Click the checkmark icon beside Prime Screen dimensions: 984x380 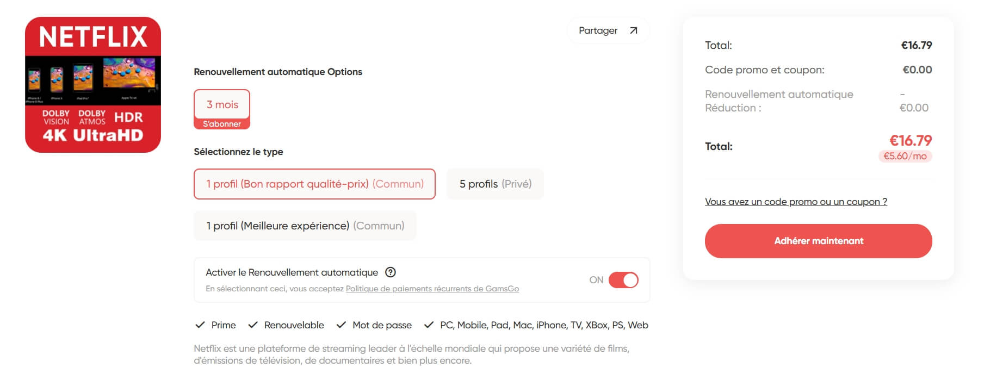tap(200, 325)
